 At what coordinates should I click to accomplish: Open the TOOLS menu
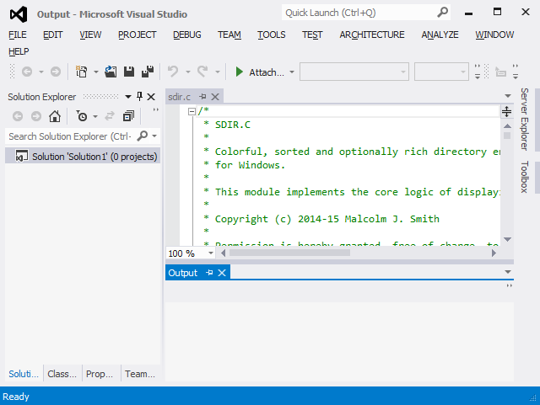point(272,35)
